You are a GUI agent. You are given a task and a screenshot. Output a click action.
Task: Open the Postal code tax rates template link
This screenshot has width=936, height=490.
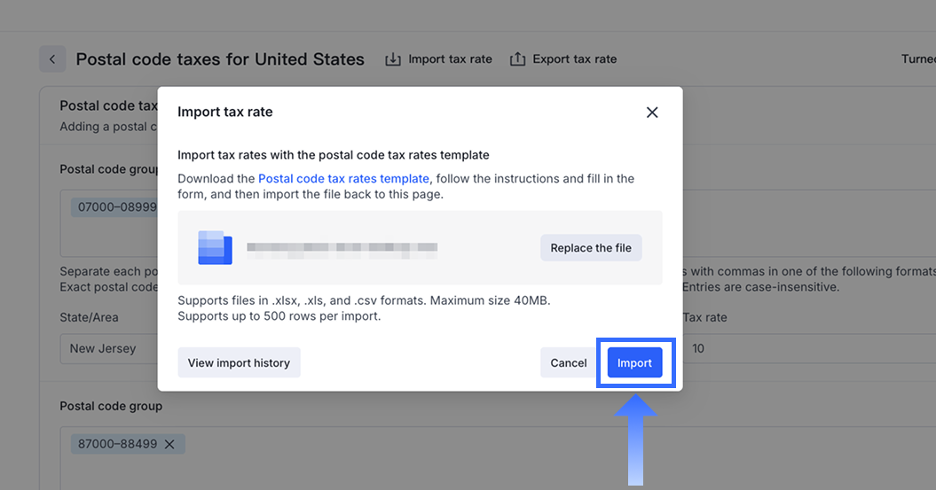click(x=343, y=178)
